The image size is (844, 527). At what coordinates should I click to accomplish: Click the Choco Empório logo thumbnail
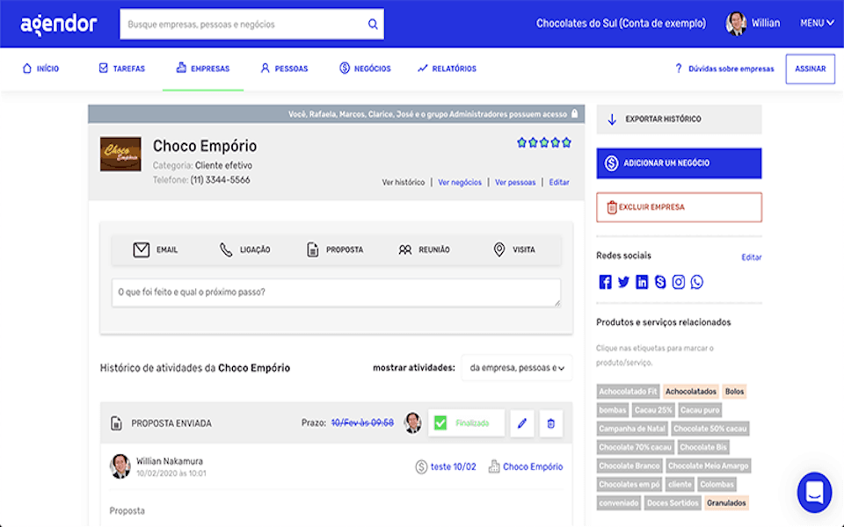click(120, 154)
